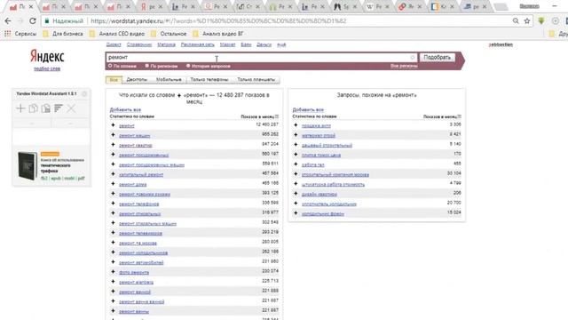Click sort icon beside left 'Показов в месяц'
The width and height of the screenshot is (568, 320).
(277, 116)
